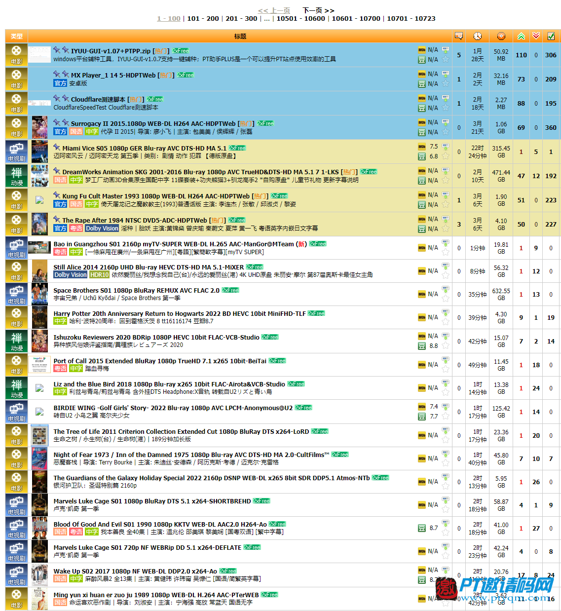
Task: Open the completed count 360 for Surrogacy II
Action: pos(551,127)
